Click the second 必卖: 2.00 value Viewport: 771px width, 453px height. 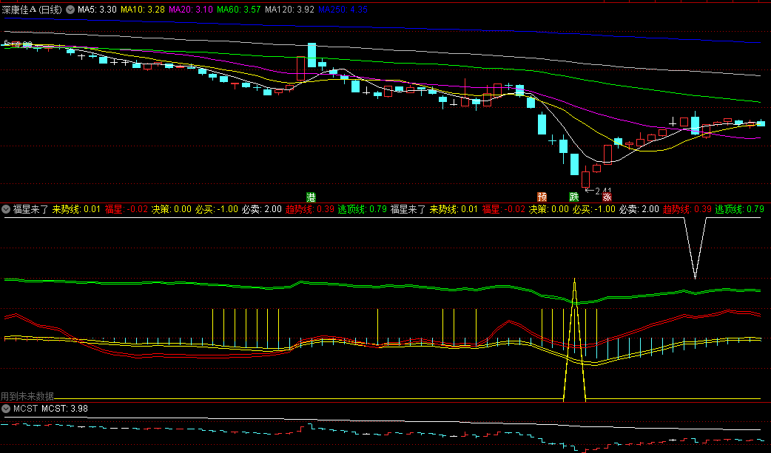[x=639, y=209]
